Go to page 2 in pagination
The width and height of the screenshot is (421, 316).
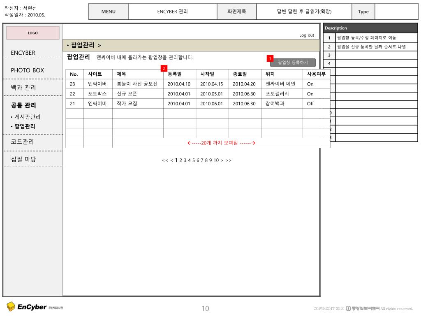coord(181,160)
